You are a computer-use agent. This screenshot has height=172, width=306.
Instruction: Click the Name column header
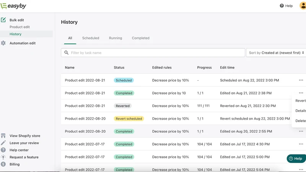(70, 68)
